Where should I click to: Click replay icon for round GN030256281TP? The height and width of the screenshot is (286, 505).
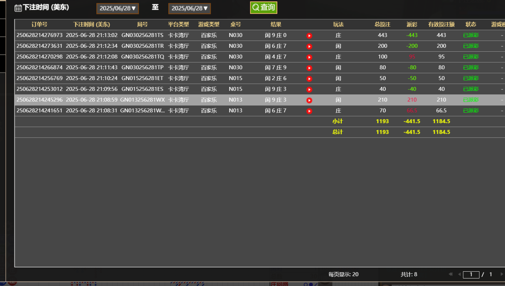point(309,68)
